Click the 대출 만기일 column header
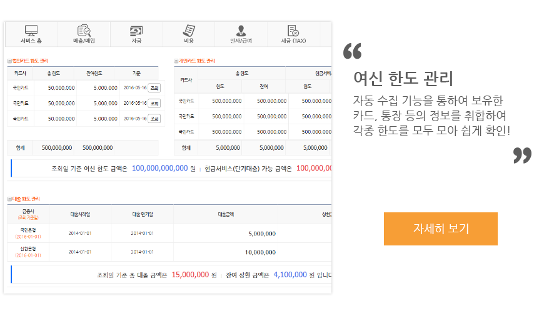 (x=143, y=214)
